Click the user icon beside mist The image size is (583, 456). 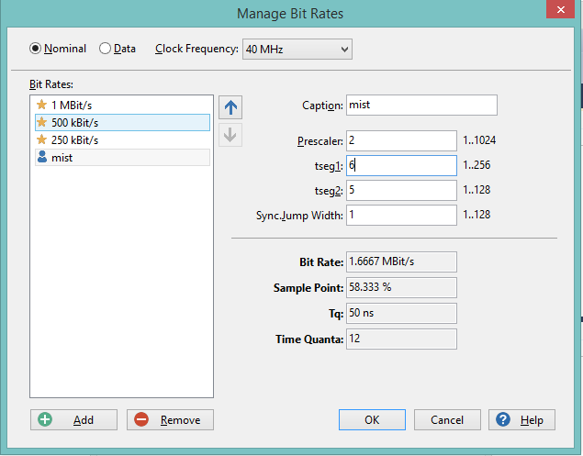tap(41, 158)
